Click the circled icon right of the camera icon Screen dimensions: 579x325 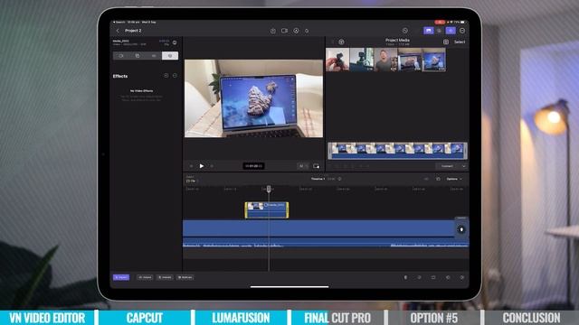296,31
